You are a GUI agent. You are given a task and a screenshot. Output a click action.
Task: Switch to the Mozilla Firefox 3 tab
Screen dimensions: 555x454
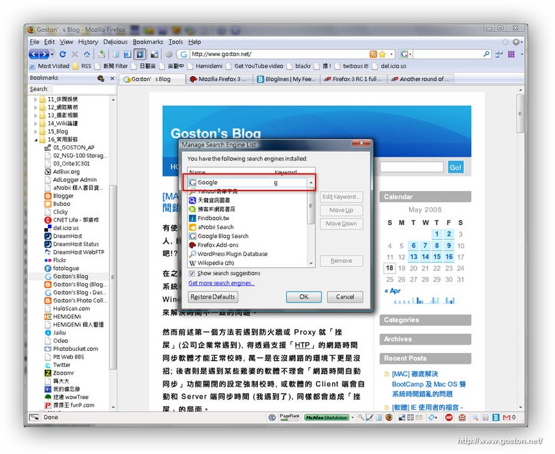coord(220,79)
